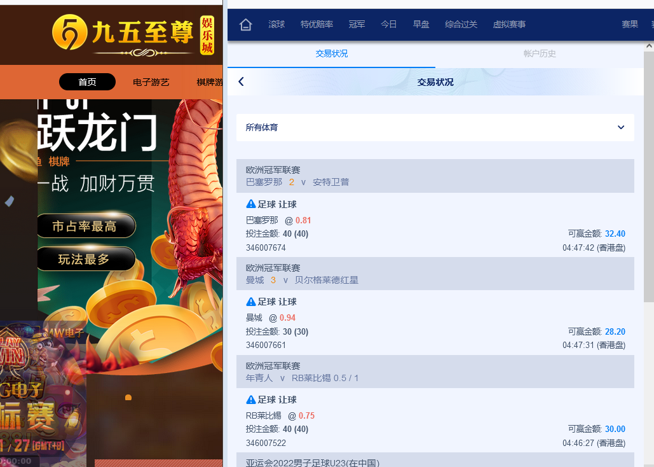Open 电子游艺 on casino site
The image size is (654, 467).
coord(151,82)
